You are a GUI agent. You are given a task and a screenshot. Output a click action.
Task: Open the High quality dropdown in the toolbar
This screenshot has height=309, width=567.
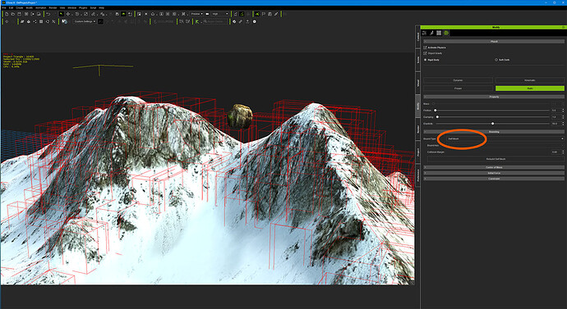(x=220, y=14)
